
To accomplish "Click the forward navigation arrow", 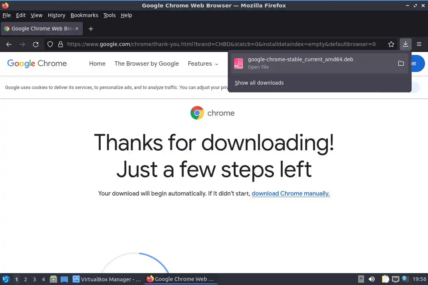I will coord(22,44).
